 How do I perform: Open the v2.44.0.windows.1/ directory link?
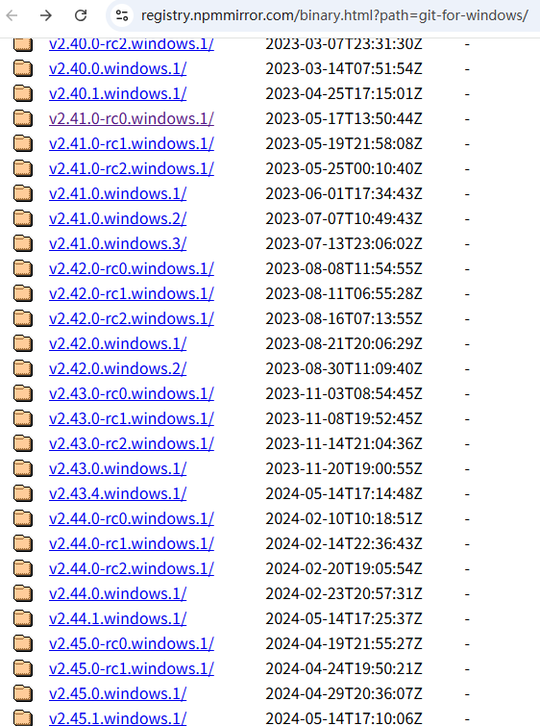point(117,593)
